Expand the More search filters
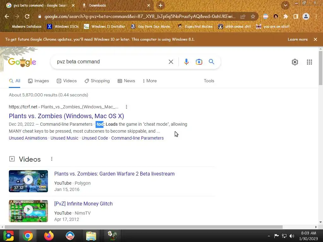Screen dimensions: 323x242 (x=150, y=81)
